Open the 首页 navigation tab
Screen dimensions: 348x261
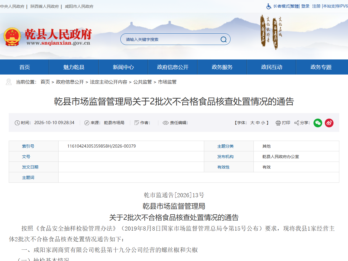25,67
